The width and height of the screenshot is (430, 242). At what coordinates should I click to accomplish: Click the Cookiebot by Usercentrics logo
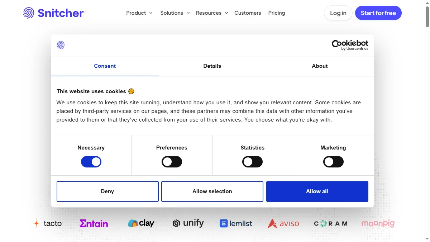click(350, 45)
